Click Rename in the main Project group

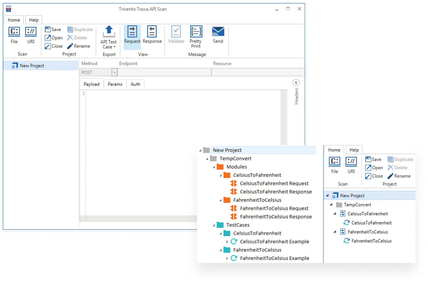(x=79, y=46)
